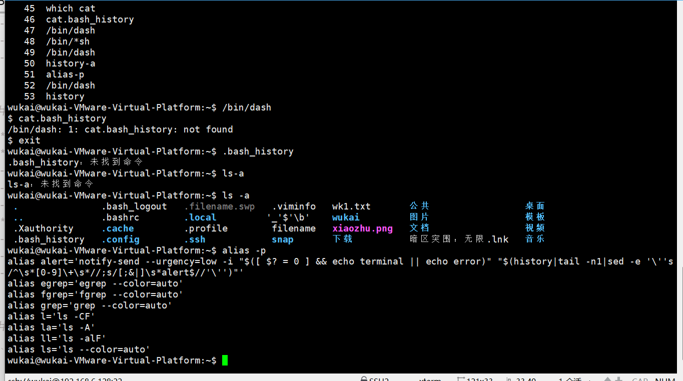Click history entry 45 'which cat'

coord(60,8)
